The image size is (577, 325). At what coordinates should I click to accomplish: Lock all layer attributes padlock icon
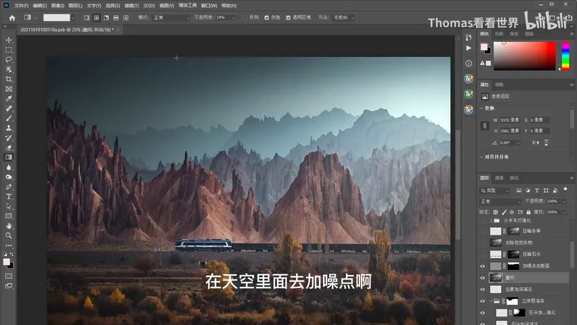[528, 212]
